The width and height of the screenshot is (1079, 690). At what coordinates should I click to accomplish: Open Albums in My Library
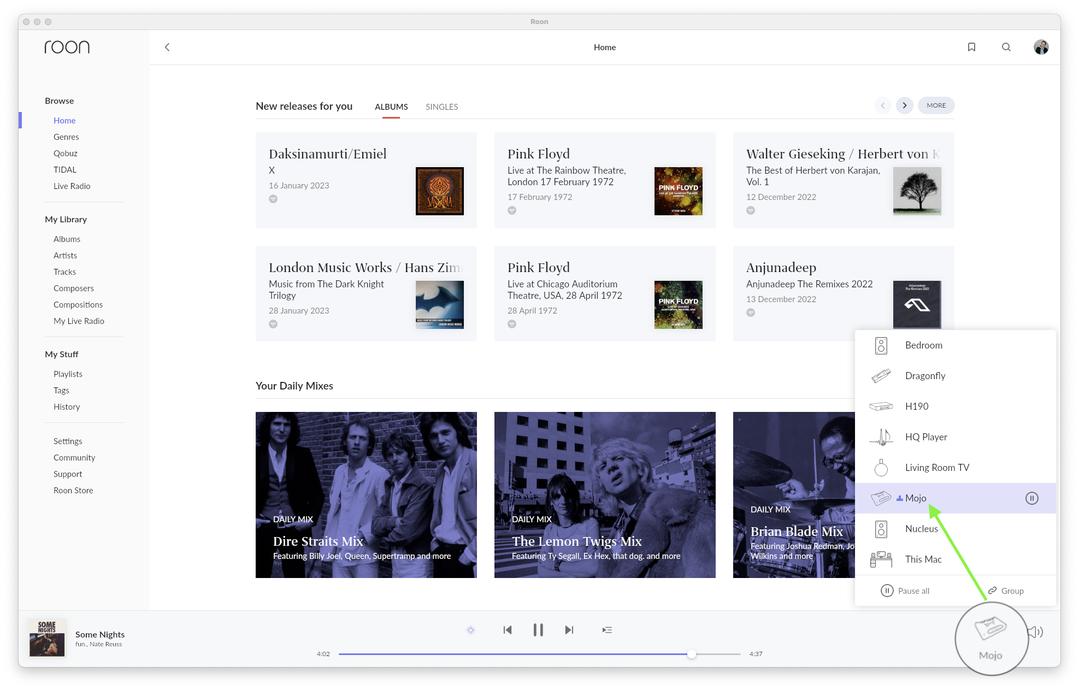[x=67, y=239]
